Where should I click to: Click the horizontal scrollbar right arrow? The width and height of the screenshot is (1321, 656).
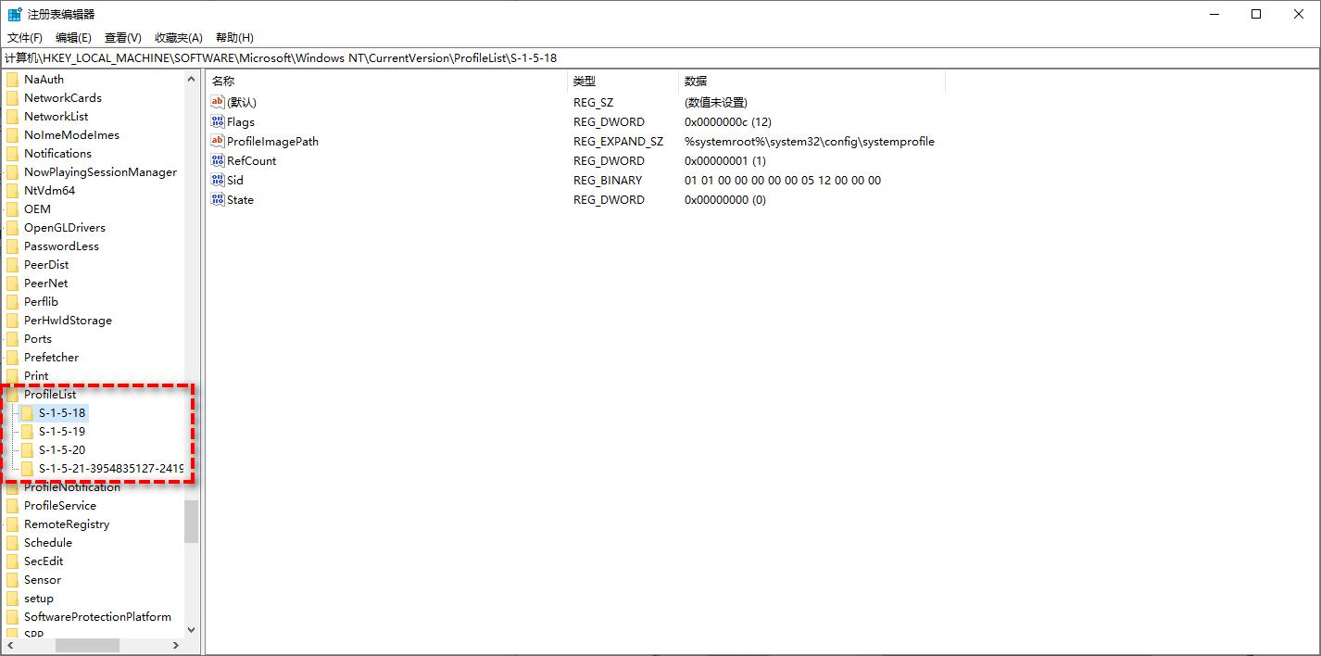click(176, 645)
